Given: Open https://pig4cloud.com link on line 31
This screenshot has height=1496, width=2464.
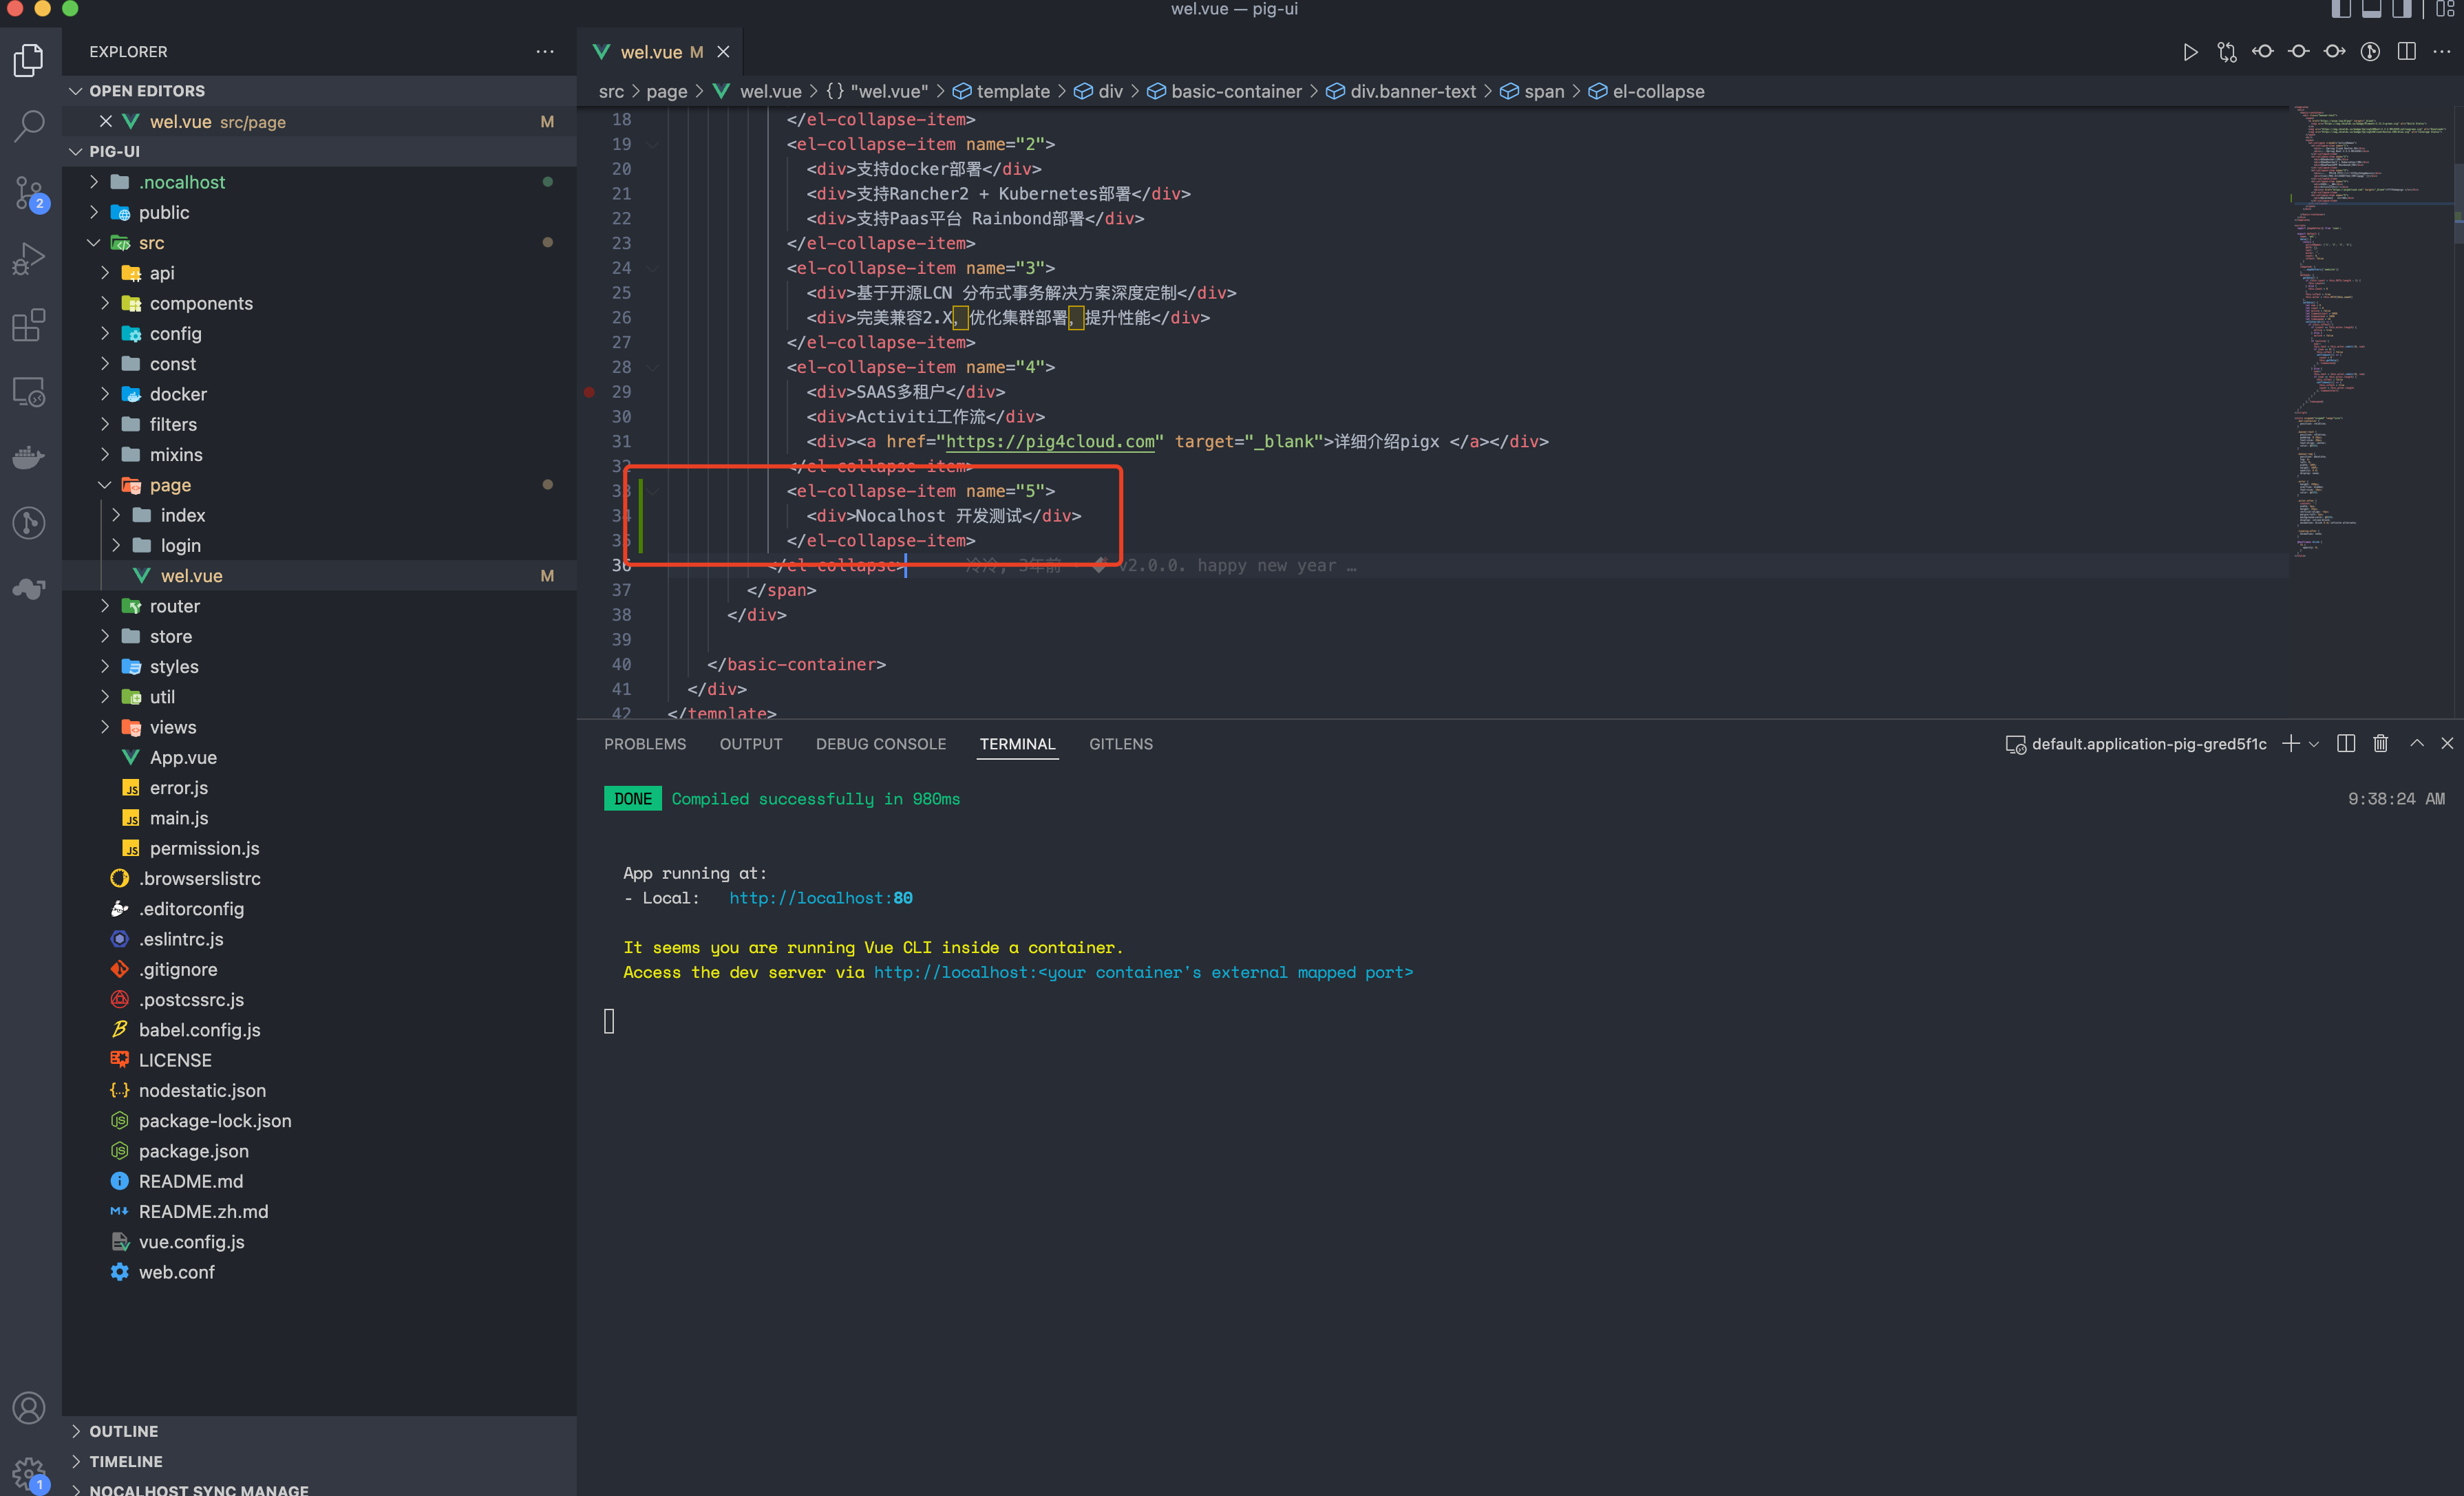Looking at the screenshot, I should tap(1050, 441).
